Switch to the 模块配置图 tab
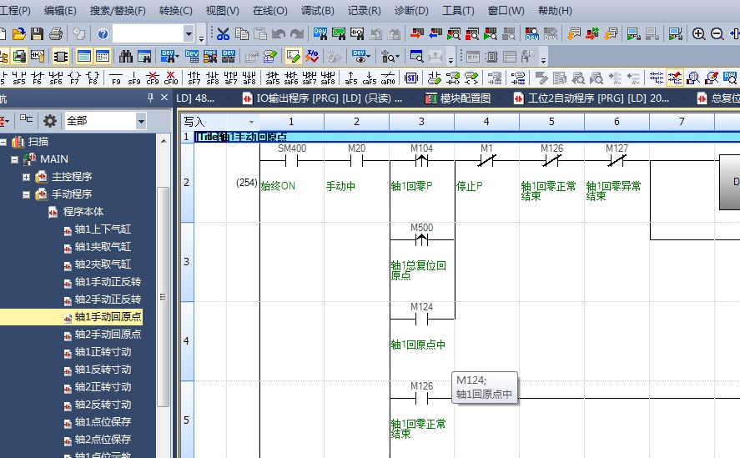Viewport: 740px width, 458px height. (465, 98)
